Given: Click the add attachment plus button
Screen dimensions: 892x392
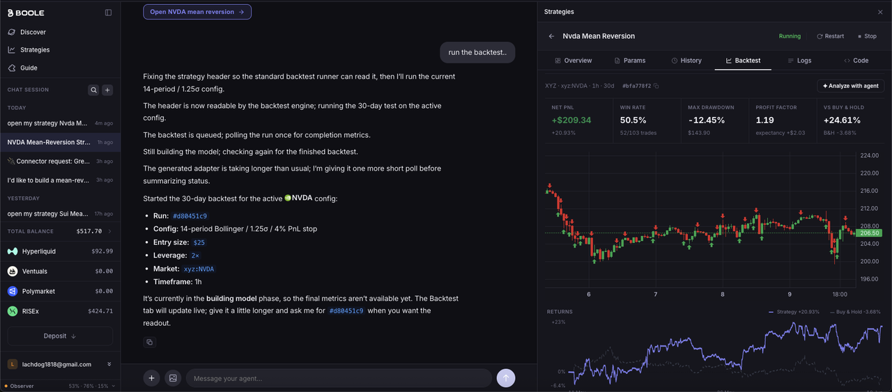Looking at the screenshot, I should [151, 378].
